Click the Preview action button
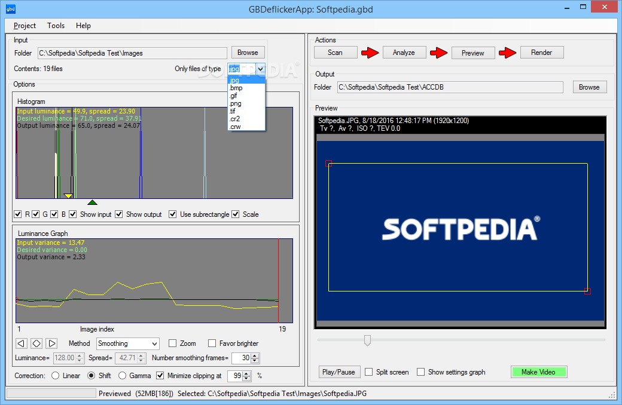Image resolution: width=622 pixels, height=405 pixels. [473, 53]
